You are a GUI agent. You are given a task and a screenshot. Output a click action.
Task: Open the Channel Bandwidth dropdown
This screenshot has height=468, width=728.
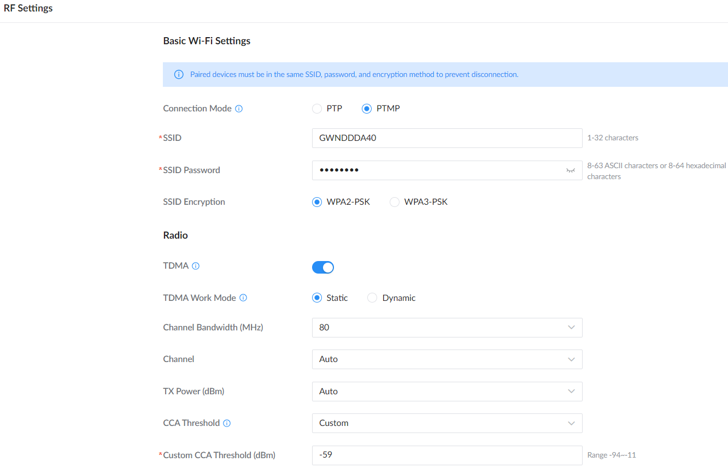(x=447, y=328)
